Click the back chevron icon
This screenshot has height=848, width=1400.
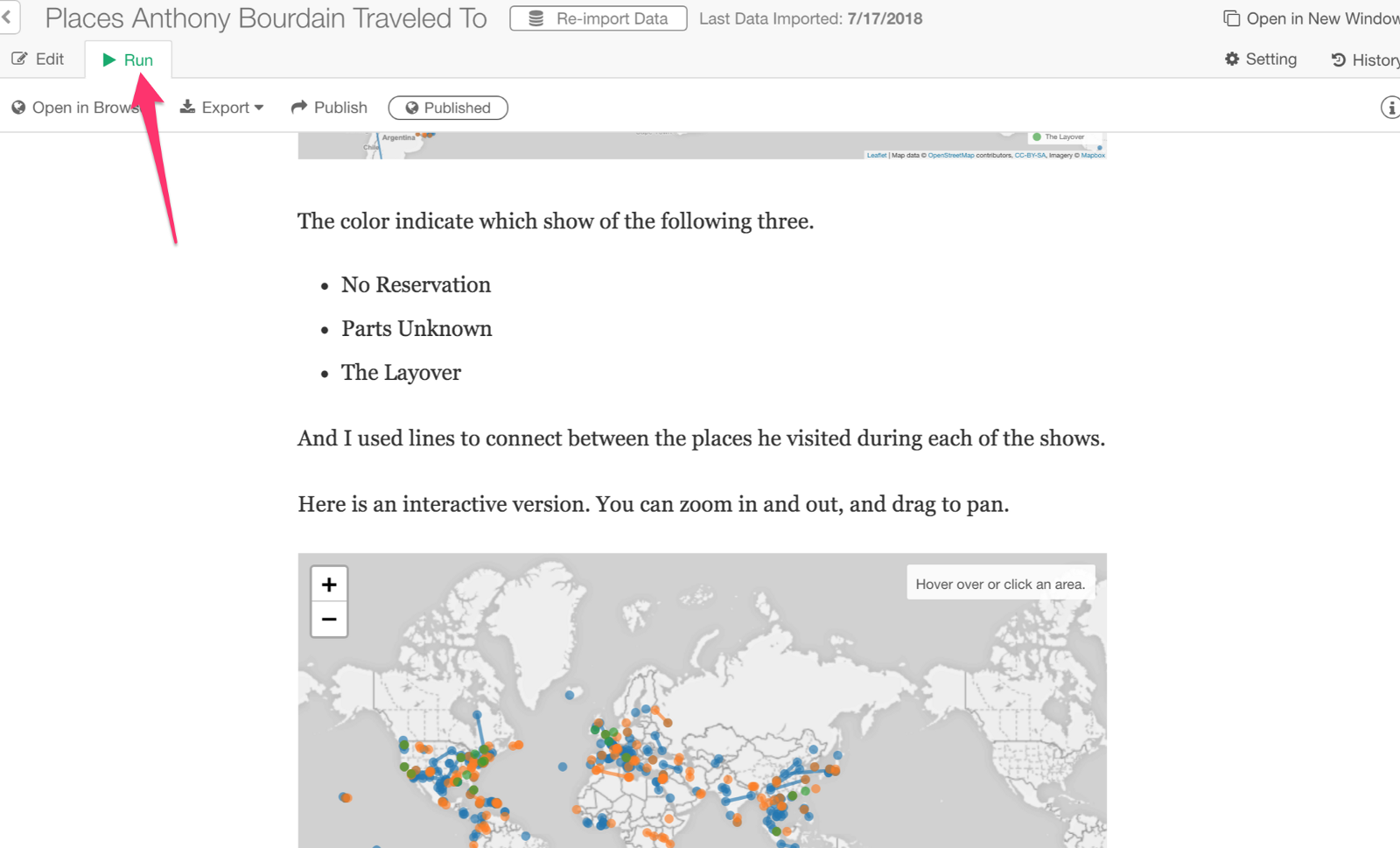coord(7,18)
